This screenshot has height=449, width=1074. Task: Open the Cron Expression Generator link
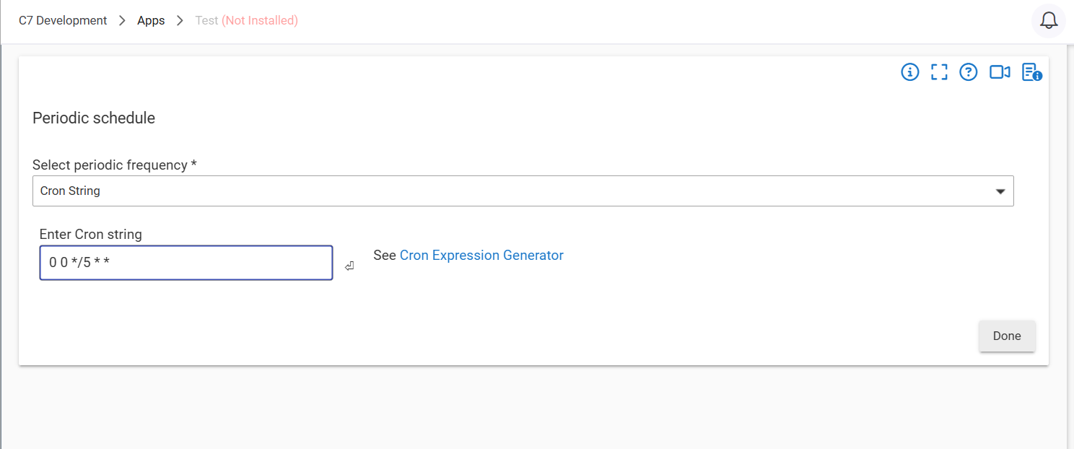pos(481,256)
